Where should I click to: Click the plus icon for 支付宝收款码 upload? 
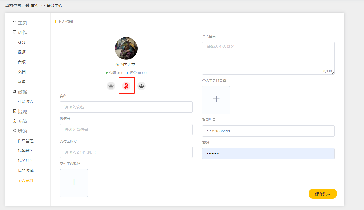(x=74, y=182)
